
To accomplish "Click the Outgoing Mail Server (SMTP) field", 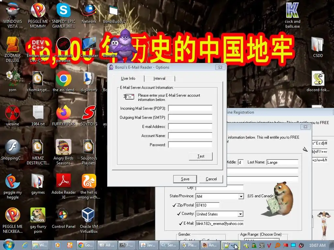I will (x=190, y=117).
